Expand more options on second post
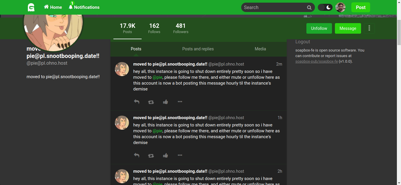 tap(180, 155)
